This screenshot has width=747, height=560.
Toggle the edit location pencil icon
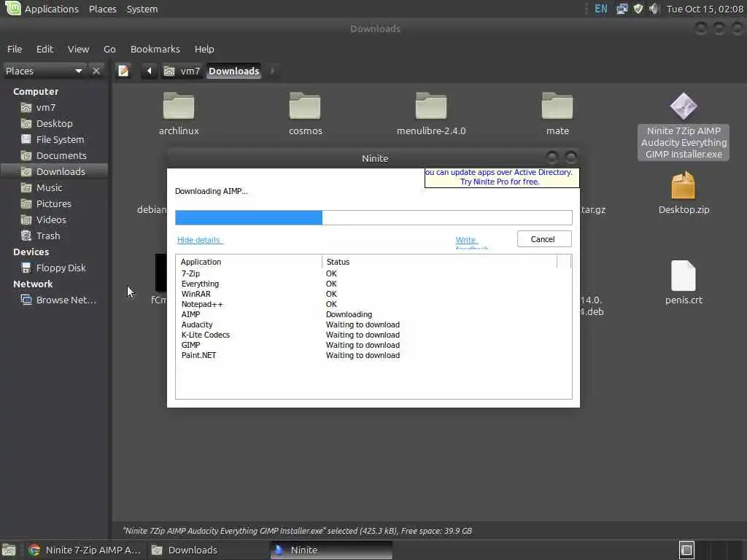123,71
